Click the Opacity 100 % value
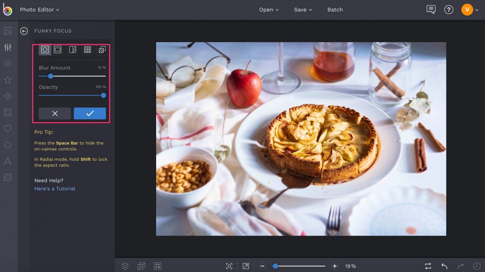485x272 pixels. (x=101, y=87)
